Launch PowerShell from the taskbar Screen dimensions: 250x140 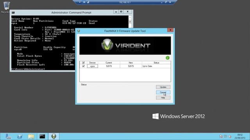click(20, 136)
